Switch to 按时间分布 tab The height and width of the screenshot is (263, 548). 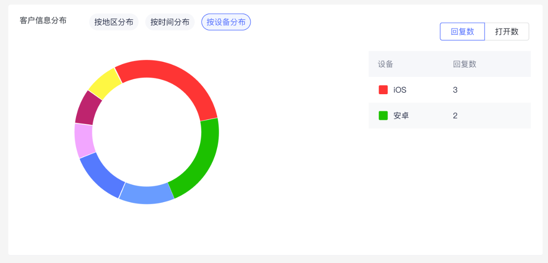[x=170, y=22]
